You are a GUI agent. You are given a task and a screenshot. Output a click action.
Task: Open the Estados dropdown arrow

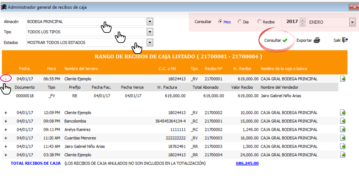[150, 42]
